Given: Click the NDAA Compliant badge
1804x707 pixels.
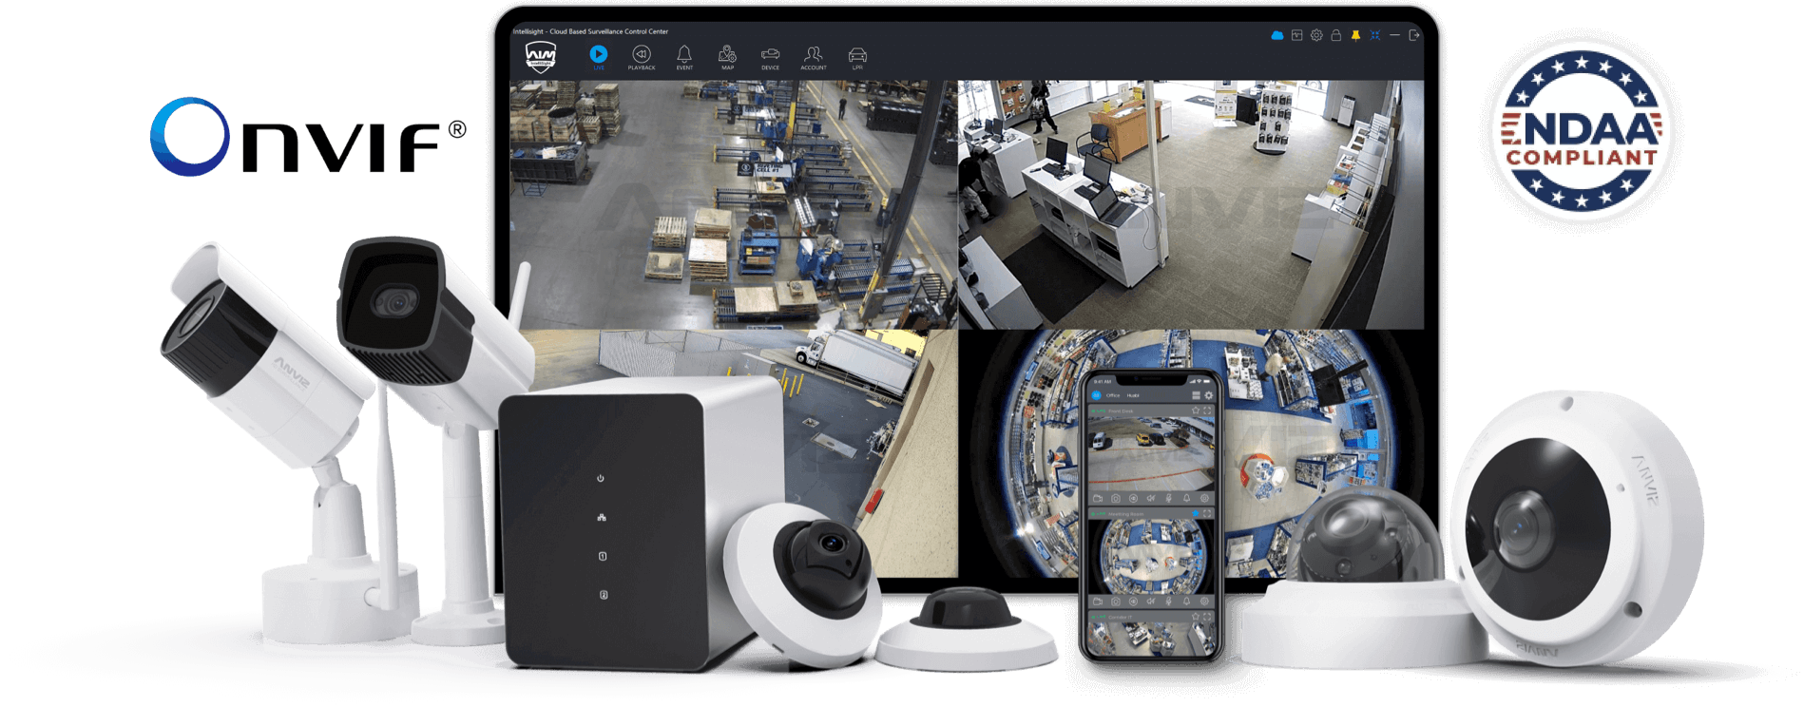Looking at the screenshot, I should (1582, 130).
